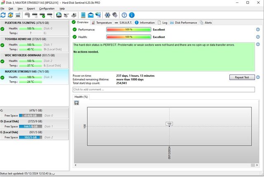Image resolution: width=264 pixels, height=177 pixels.
Task: Click the save icon above health graph
Action: [77, 103]
